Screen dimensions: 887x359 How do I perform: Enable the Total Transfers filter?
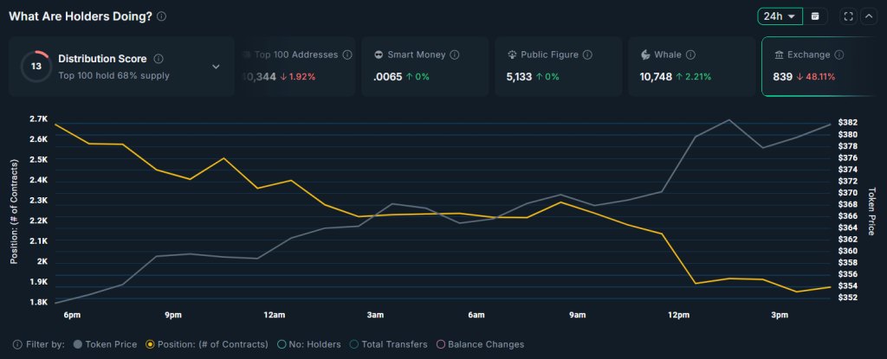pyautogui.click(x=354, y=344)
